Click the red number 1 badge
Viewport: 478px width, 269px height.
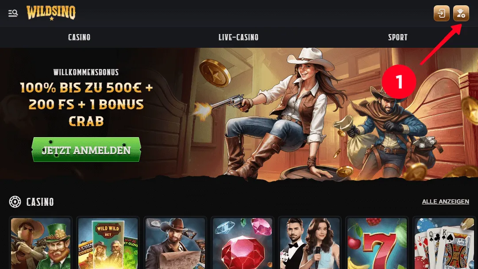[399, 81]
